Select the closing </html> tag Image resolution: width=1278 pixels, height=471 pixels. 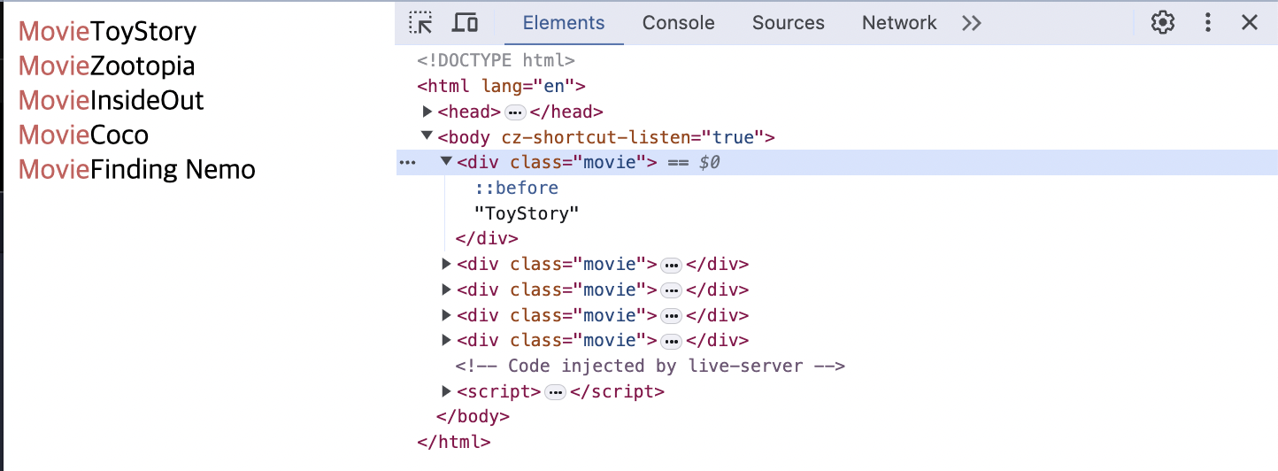[453, 443]
